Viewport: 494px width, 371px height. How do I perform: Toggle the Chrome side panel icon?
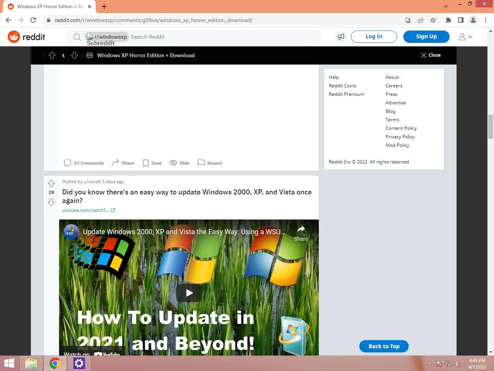click(460, 20)
